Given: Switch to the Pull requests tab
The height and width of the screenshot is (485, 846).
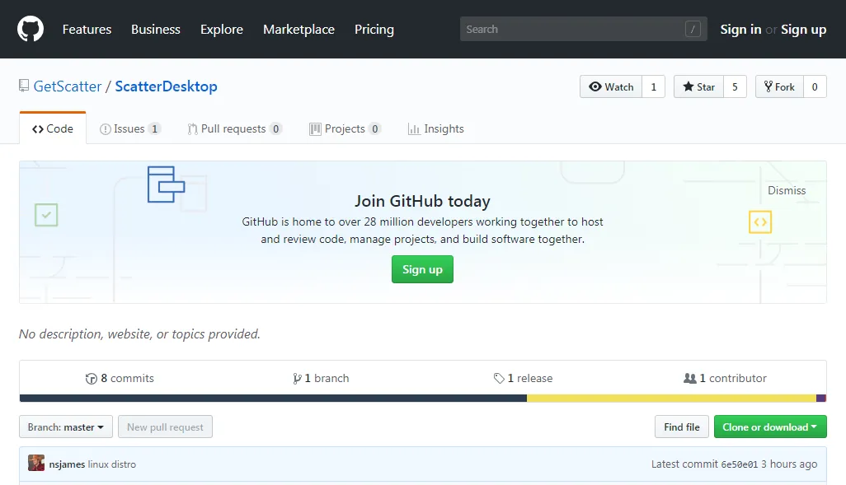Looking at the screenshot, I should click(235, 128).
